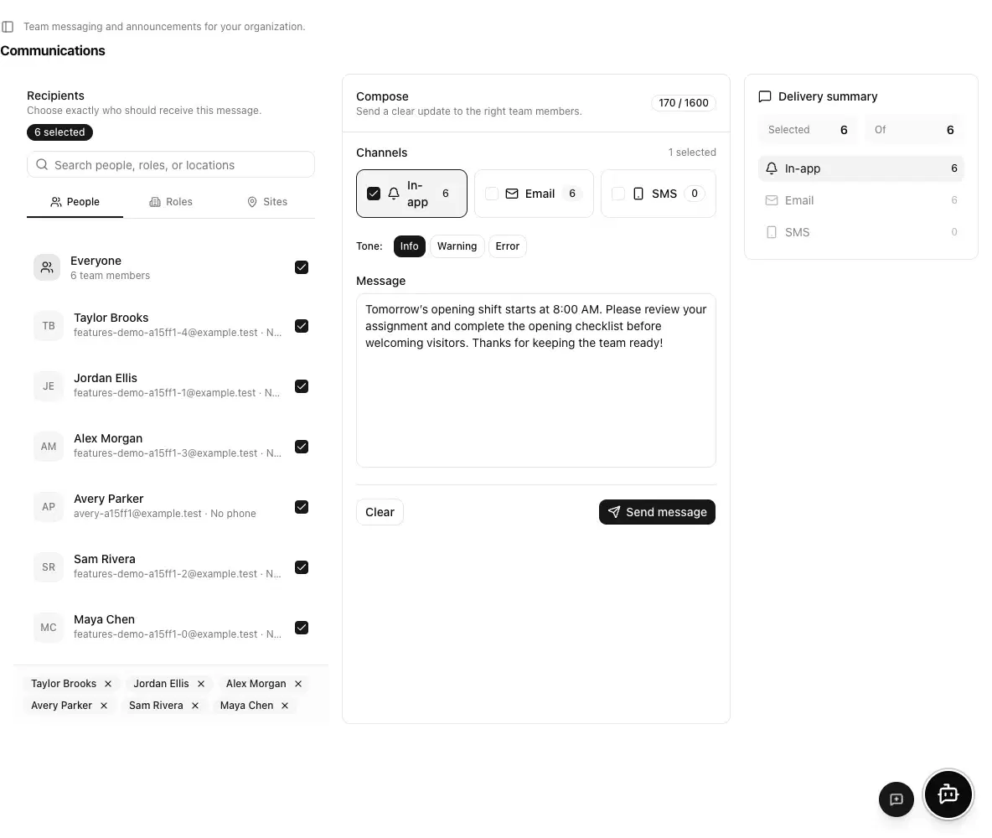Click Taylor Brooks name

coord(111,318)
